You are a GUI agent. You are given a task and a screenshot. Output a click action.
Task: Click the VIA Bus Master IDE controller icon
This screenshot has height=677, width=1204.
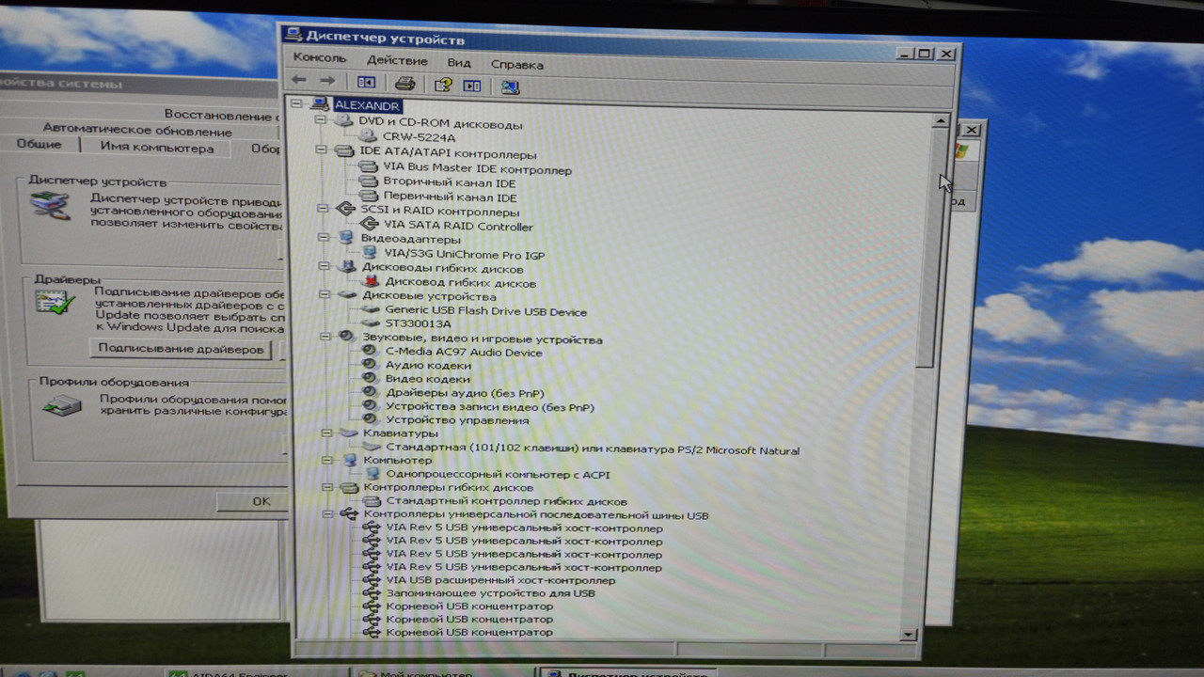tap(368, 167)
